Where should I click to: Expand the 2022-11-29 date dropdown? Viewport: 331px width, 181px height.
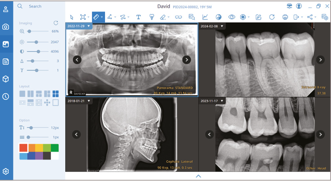click(x=89, y=26)
